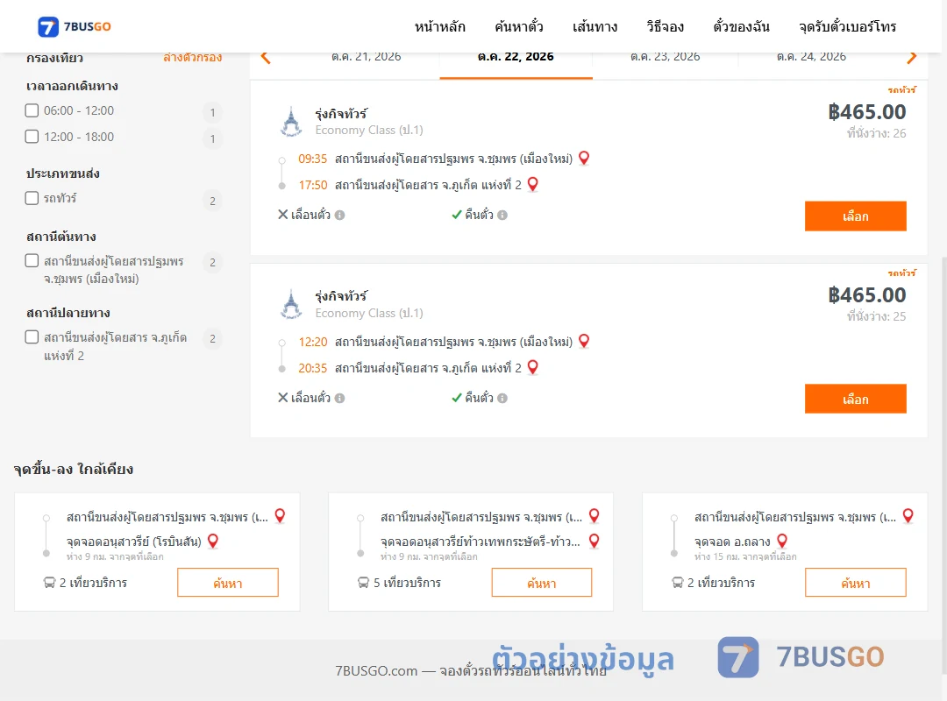Open map pin for 12:20 departure station
Screen dimensions: 947x701
(584, 341)
